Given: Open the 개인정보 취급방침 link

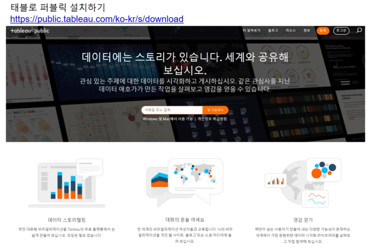Looking at the screenshot, I should coord(212,119).
